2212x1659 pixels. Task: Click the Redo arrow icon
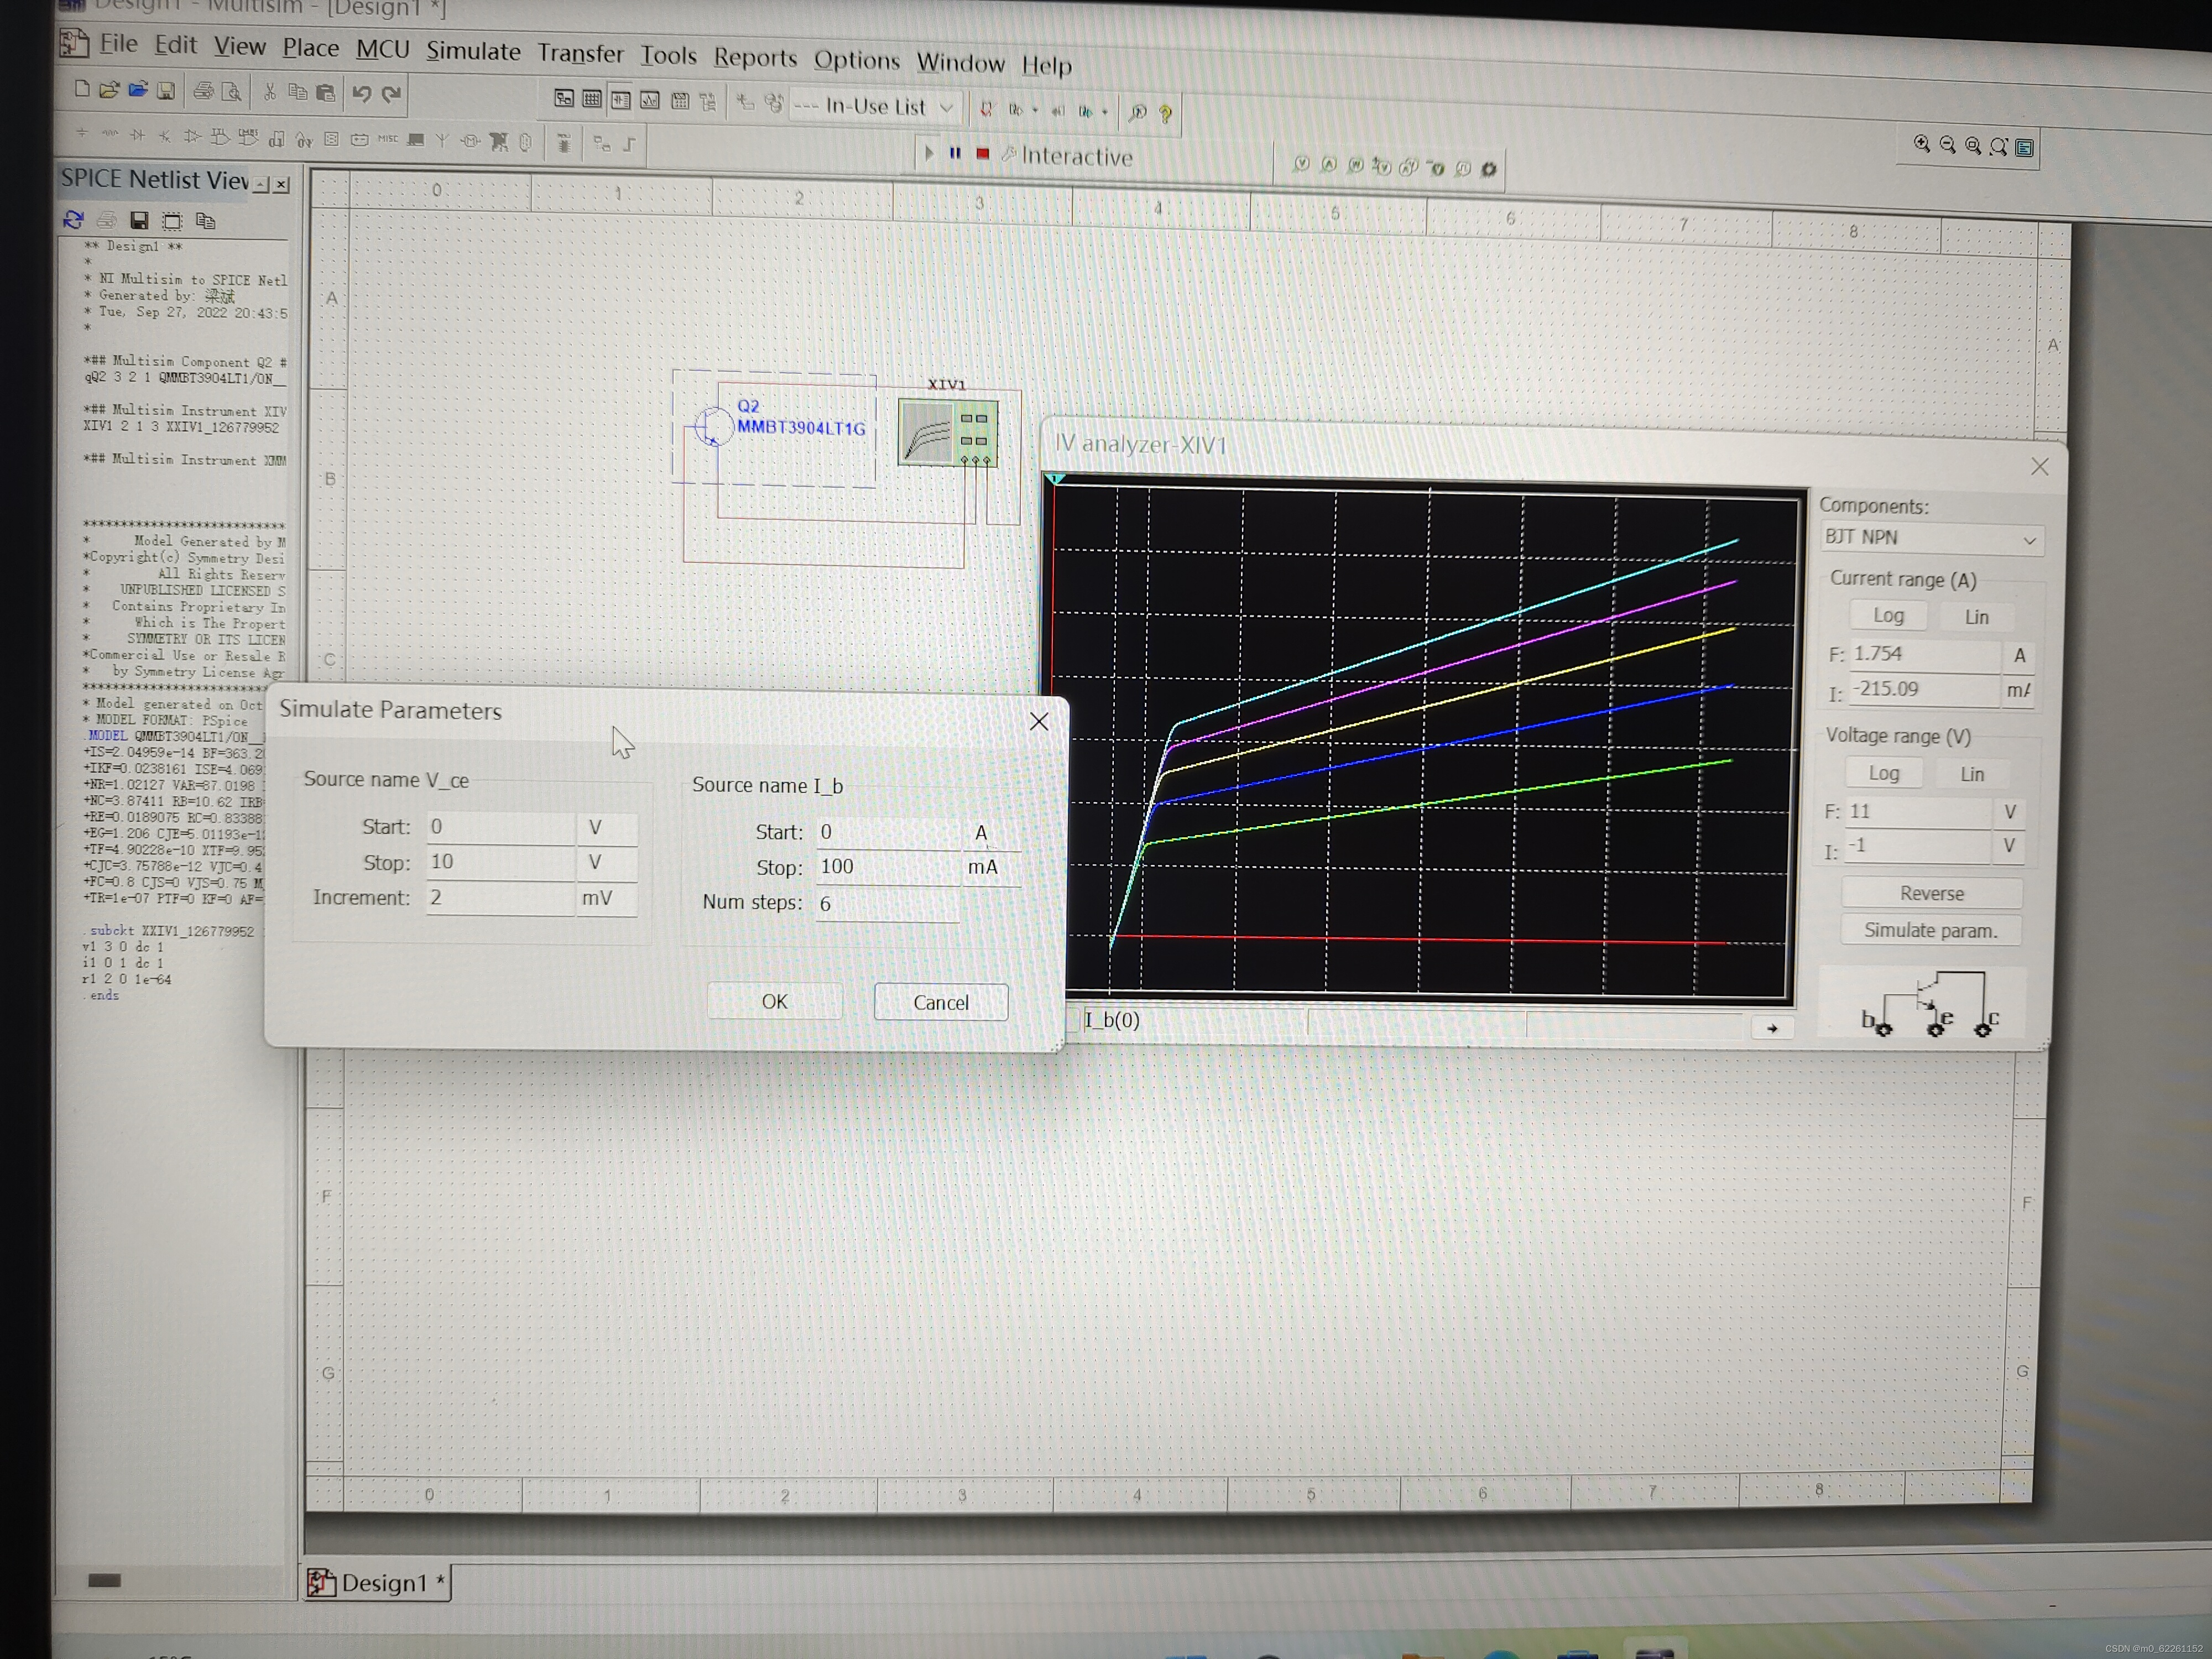pos(392,95)
